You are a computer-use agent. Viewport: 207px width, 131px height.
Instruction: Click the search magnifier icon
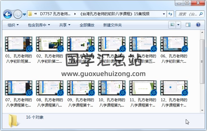[x=201, y=14]
